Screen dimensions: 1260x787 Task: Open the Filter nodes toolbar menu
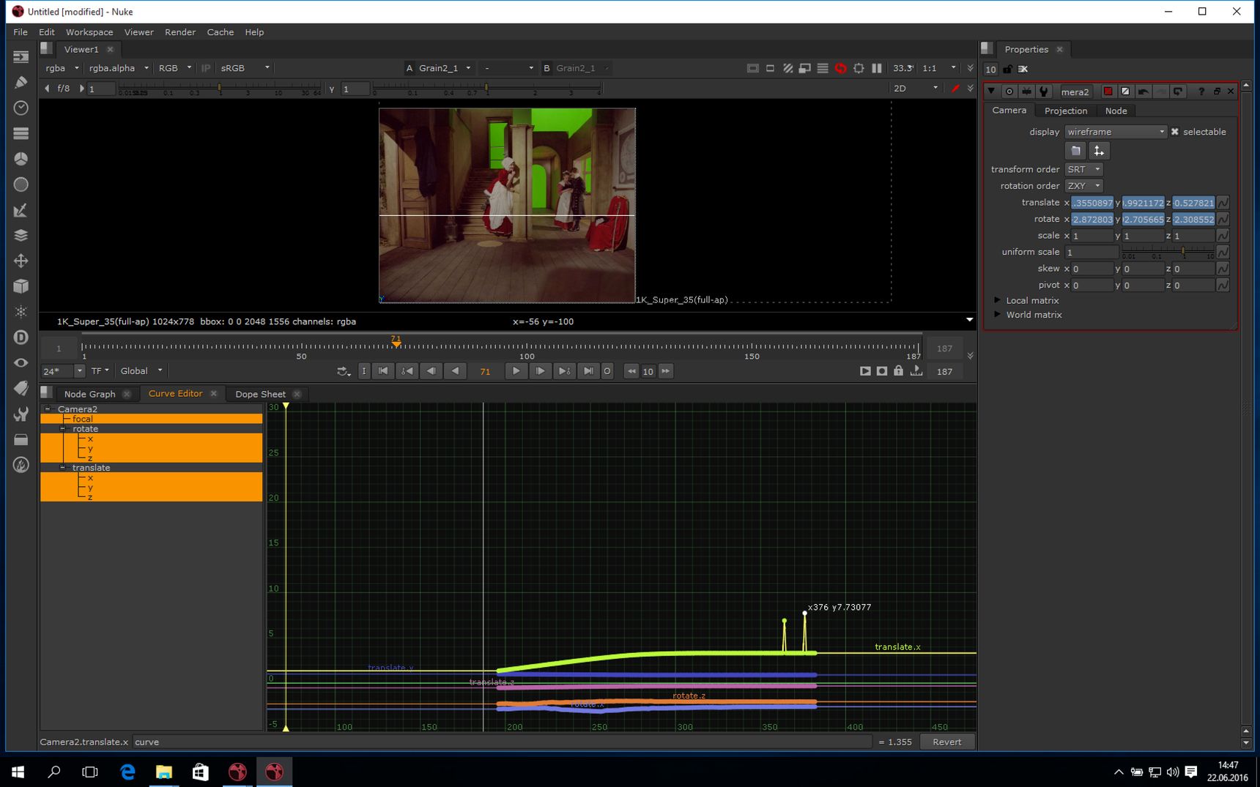(x=21, y=184)
